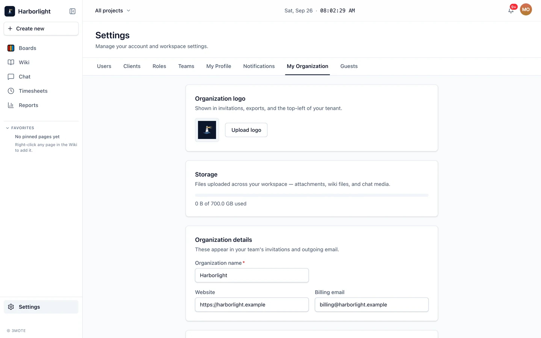Click the organization logo thumbnail
Viewport: 541px width, 338px height.
tap(207, 130)
